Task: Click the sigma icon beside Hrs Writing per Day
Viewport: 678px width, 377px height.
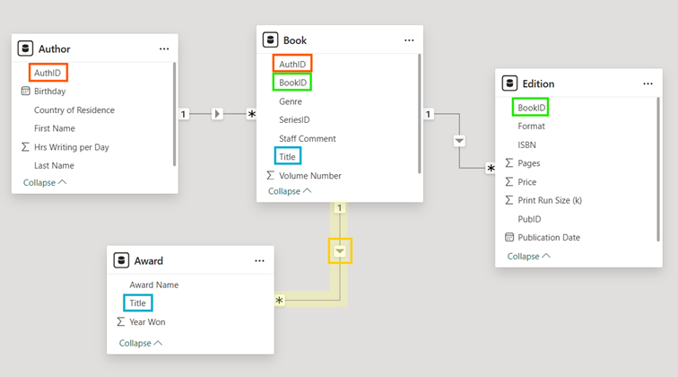Action: coord(25,147)
